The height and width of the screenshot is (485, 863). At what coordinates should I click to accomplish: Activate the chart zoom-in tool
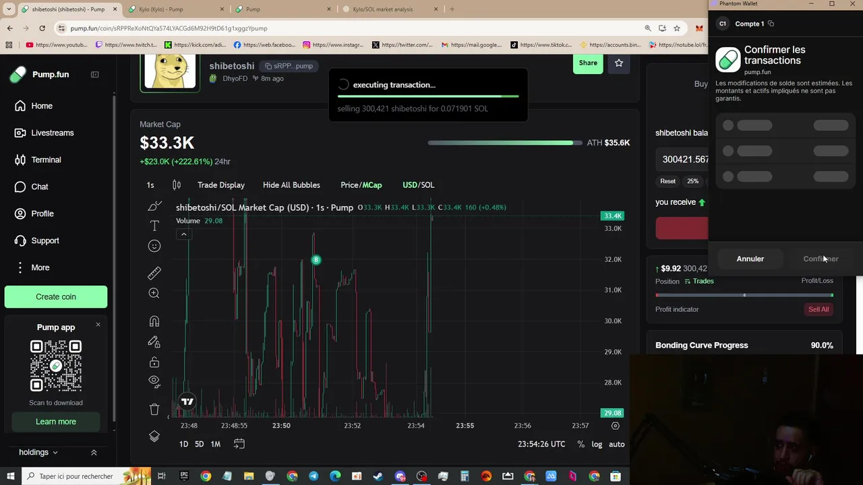(x=154, y=293)
